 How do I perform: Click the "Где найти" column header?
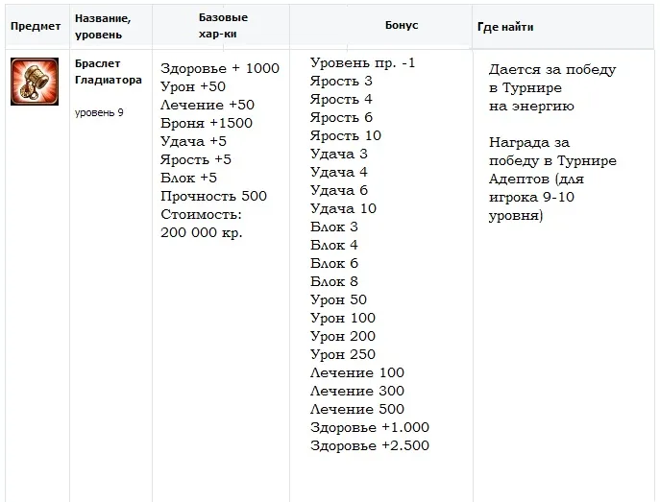505,27
